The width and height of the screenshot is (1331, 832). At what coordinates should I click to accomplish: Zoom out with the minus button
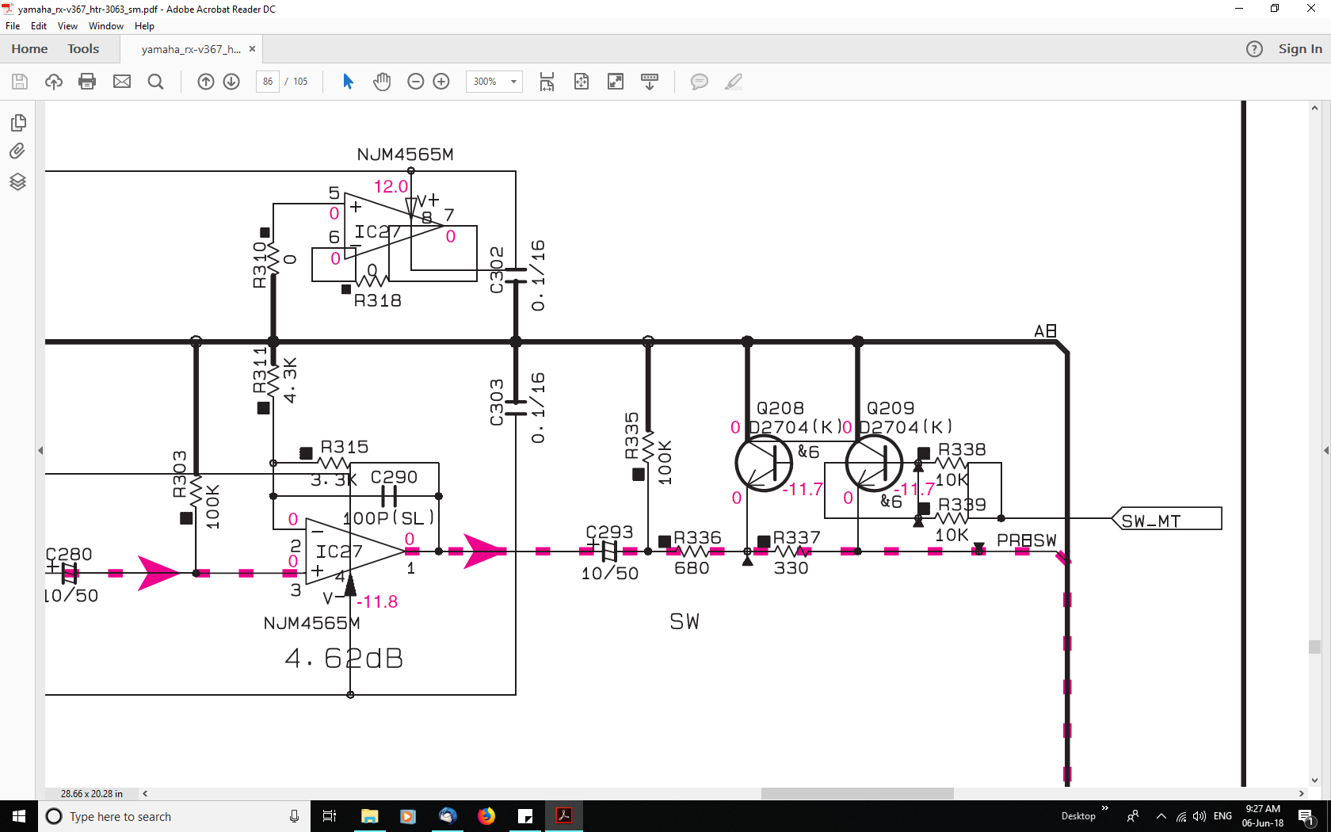(x=416, y=82)
